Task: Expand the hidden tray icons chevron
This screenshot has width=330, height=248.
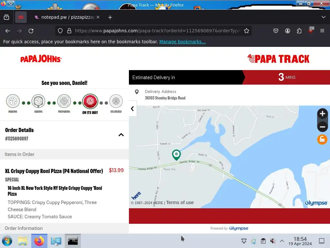Action: 282,241
